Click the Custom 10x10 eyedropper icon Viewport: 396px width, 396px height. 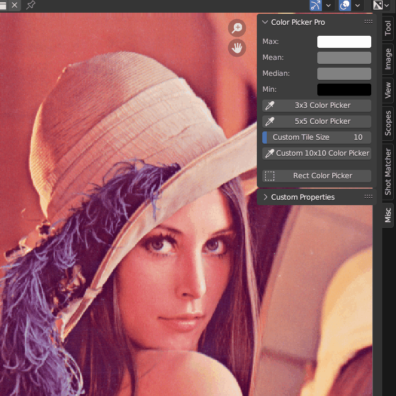(269, 153)
